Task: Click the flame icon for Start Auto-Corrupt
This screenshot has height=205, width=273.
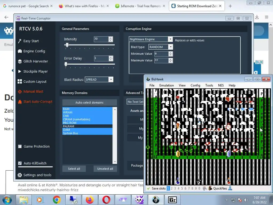Action: [x=20, y=102]
